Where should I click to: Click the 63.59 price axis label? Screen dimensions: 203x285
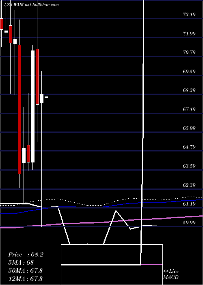pos(189,166)
